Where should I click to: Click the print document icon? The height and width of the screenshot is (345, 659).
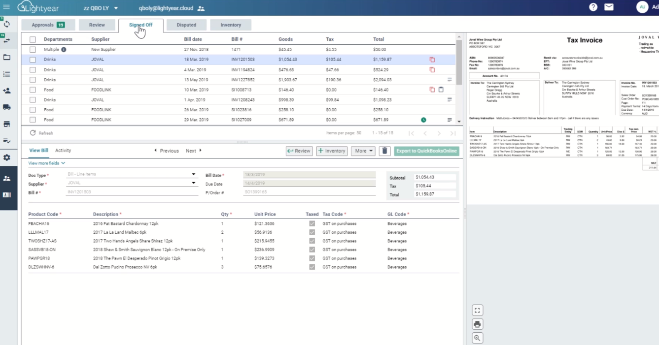pos(477,324)
